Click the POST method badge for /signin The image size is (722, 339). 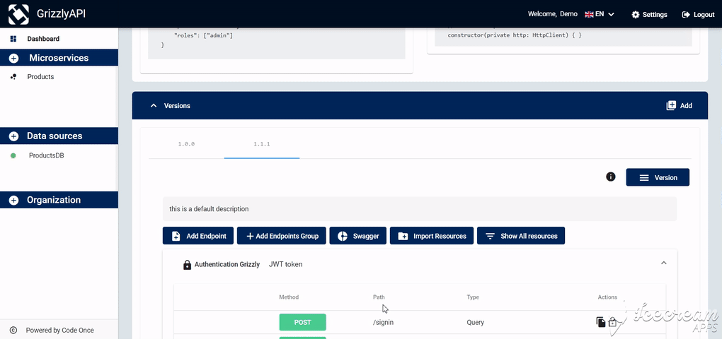point(302,323)
